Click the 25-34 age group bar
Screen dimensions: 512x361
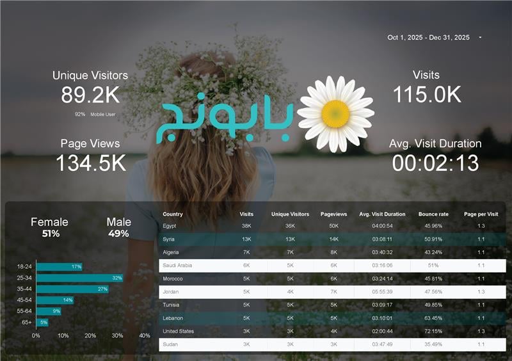point(79,278)
